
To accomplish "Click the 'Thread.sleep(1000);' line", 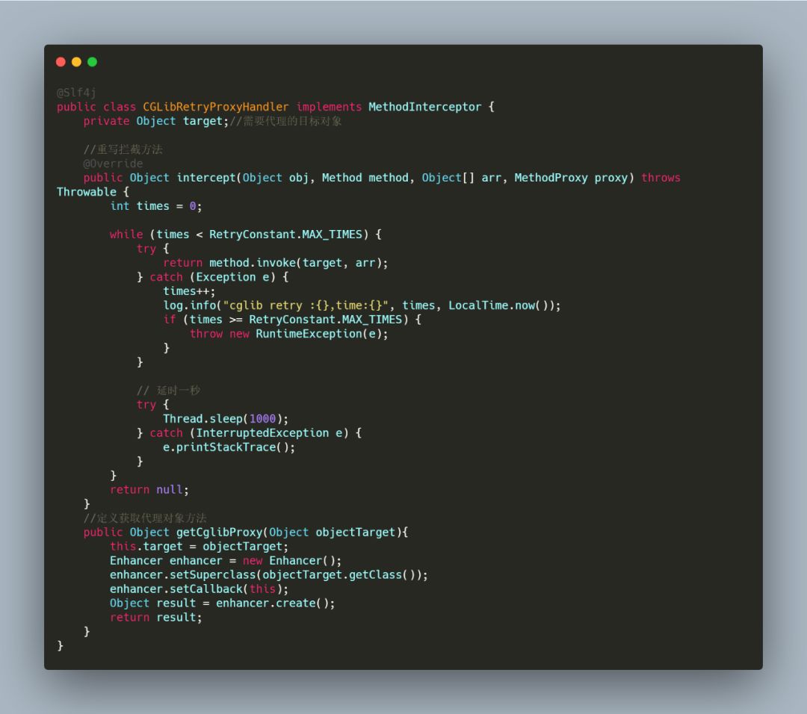I will point(226,419).
